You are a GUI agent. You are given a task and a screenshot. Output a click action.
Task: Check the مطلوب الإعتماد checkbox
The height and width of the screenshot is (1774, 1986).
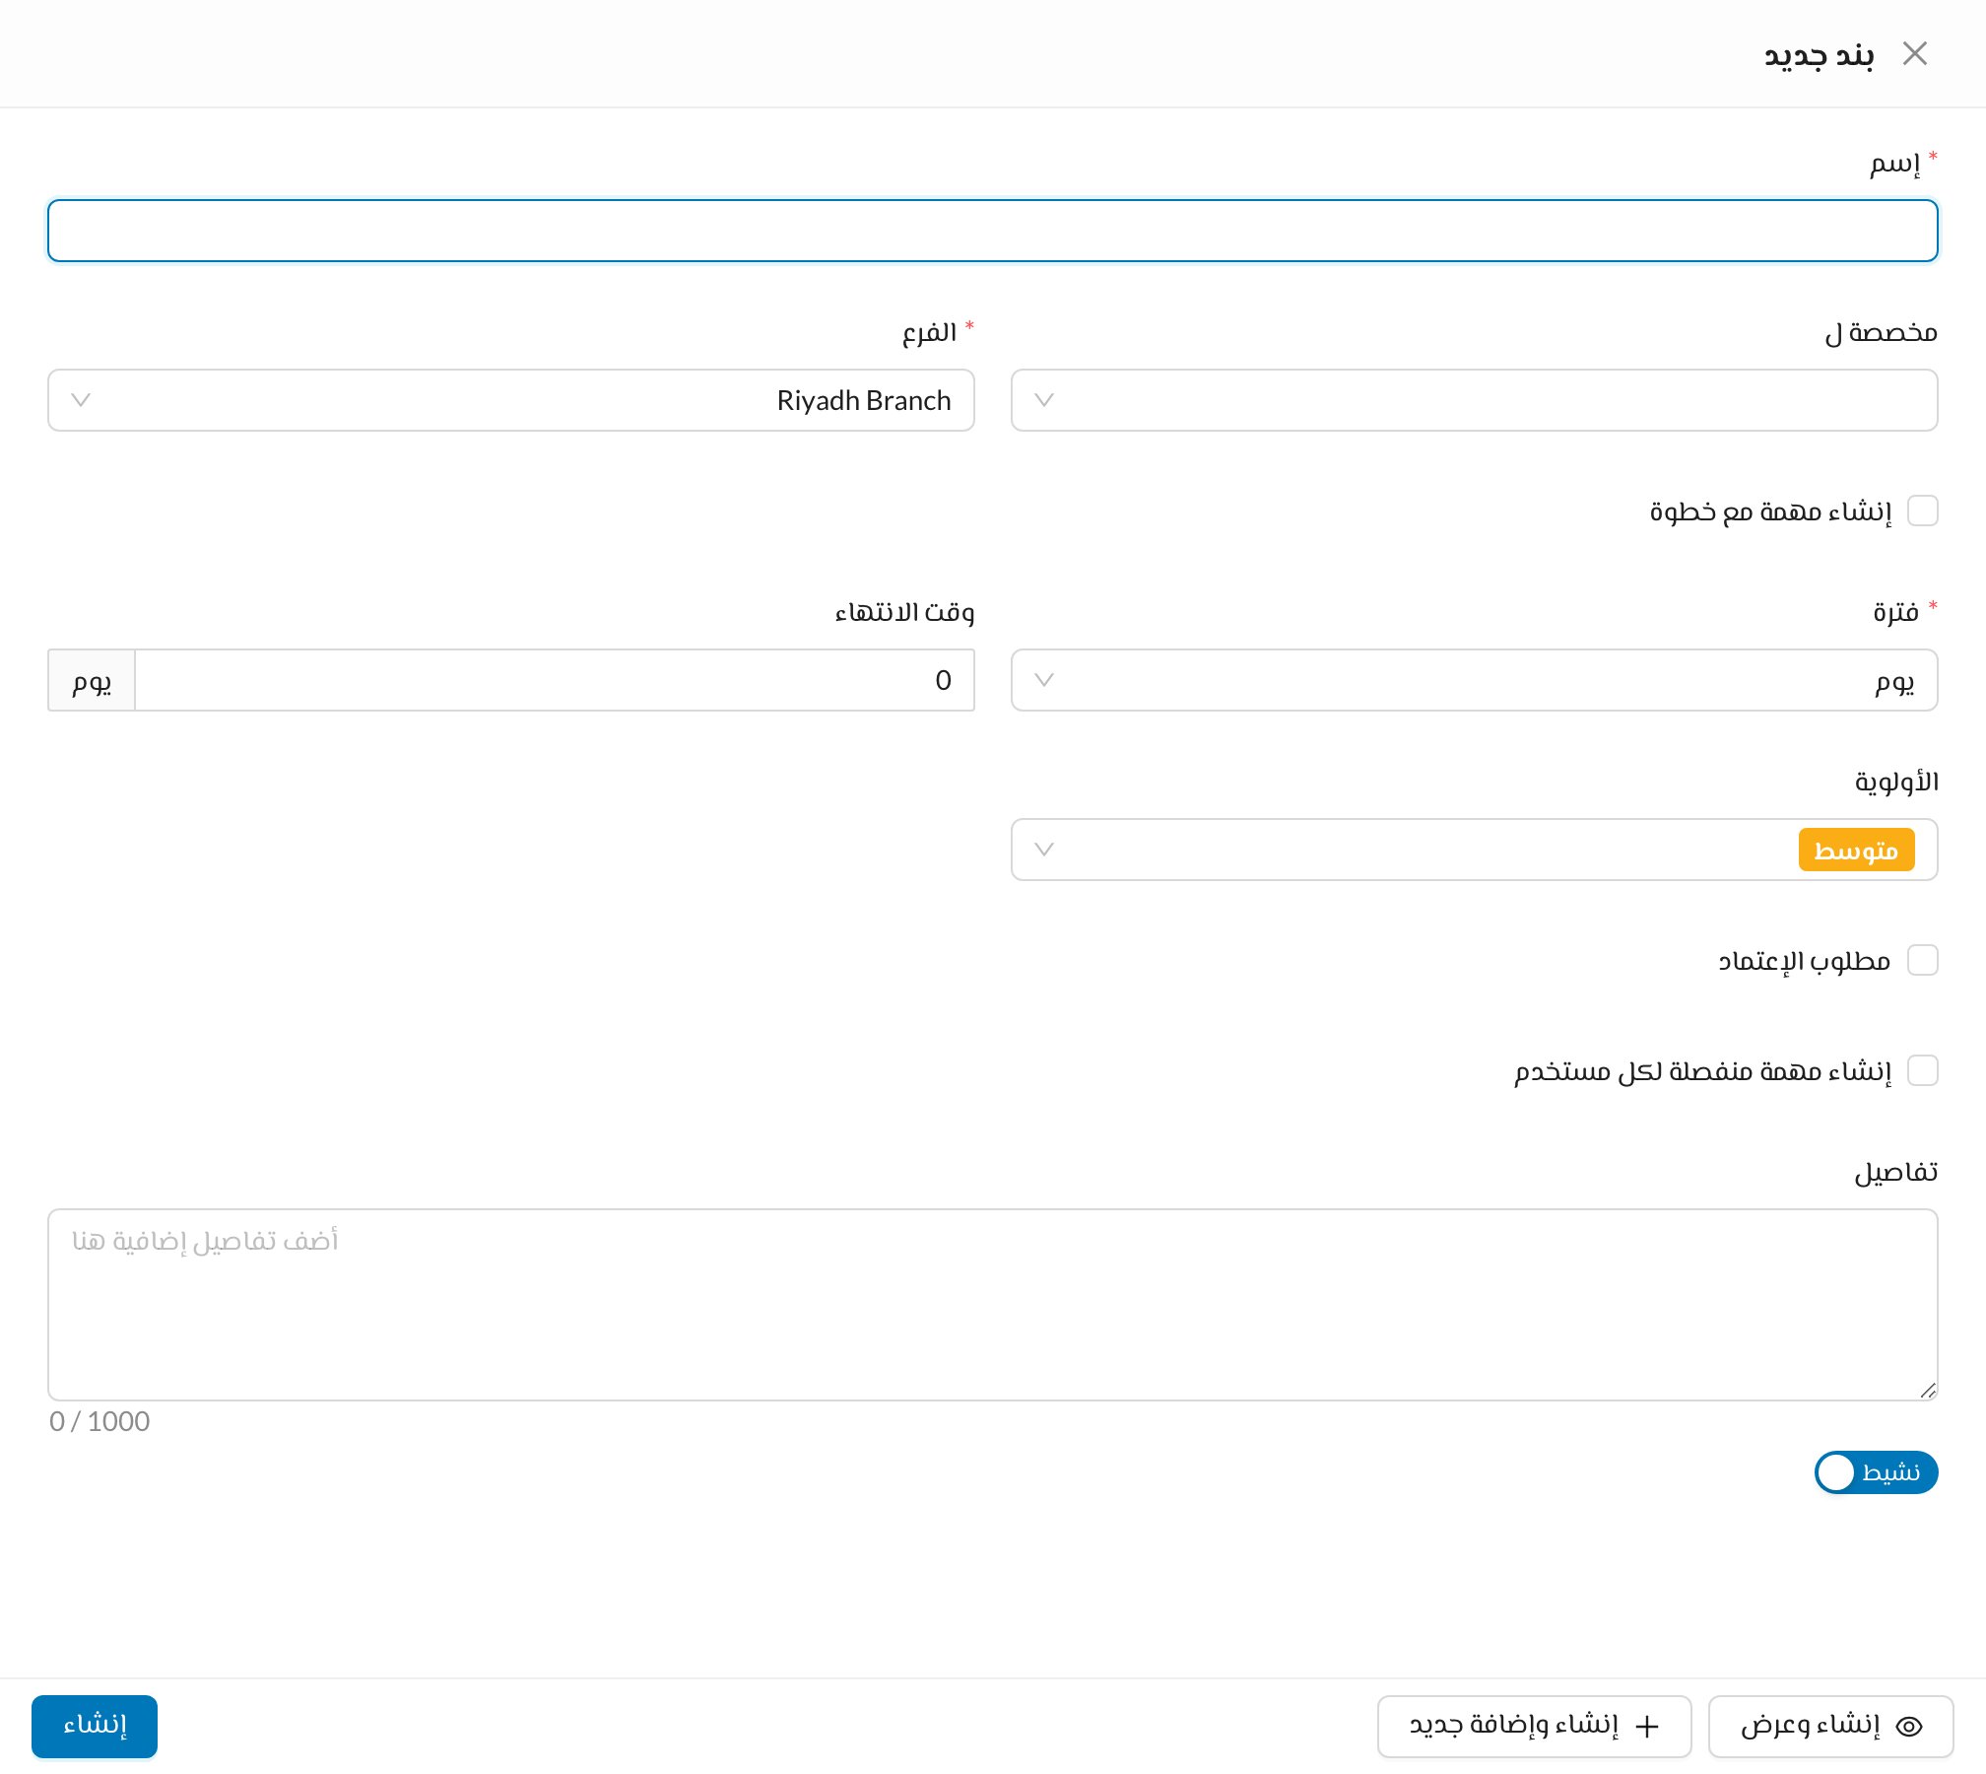pos(1922,960)
